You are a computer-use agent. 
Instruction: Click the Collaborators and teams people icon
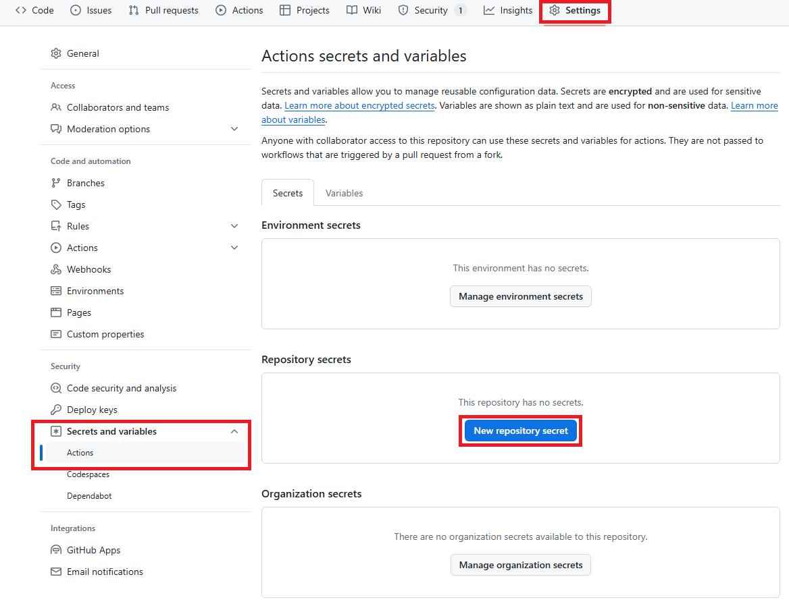point(56,107)
